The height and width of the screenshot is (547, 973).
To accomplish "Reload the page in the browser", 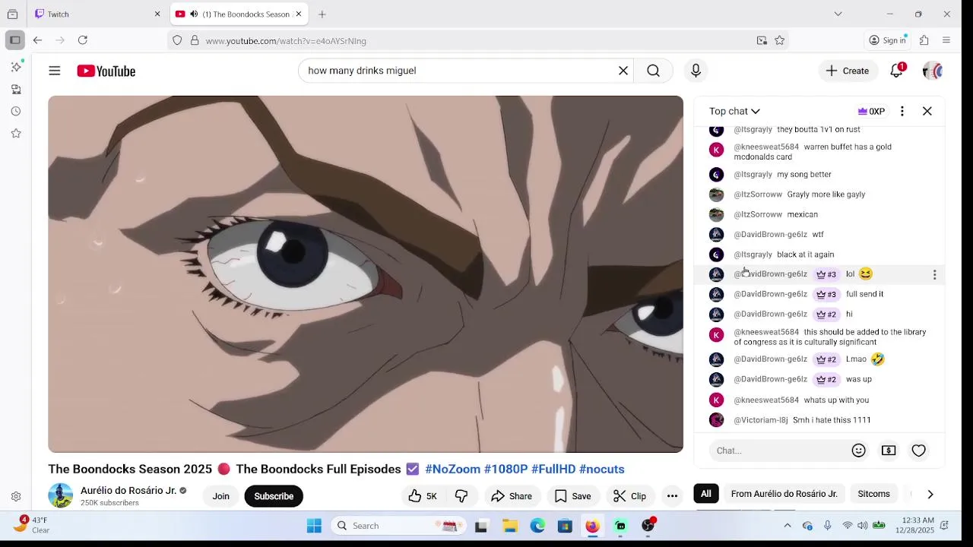I will [x=83, y=40].
